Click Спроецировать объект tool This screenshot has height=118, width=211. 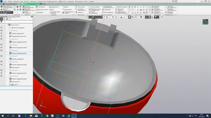coord(68,12)
